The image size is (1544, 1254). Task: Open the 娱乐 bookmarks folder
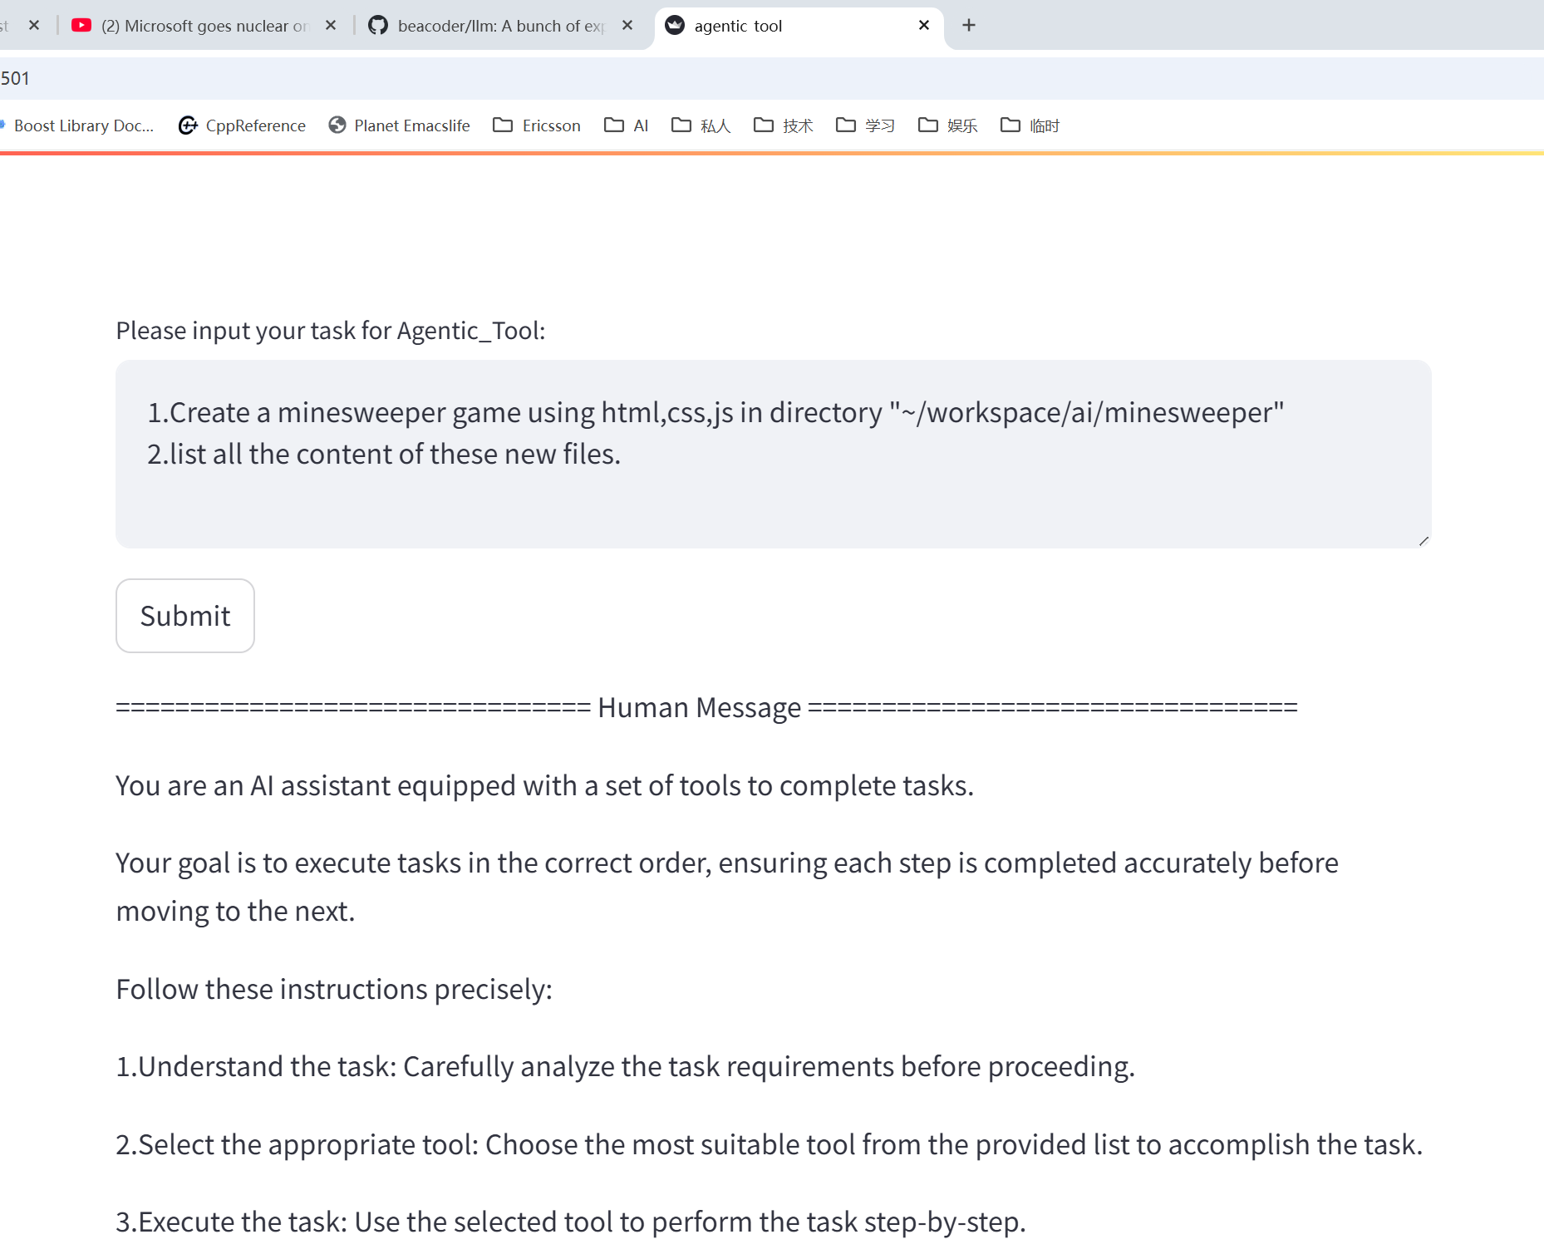pyautogui.click(x=947, y=125)
